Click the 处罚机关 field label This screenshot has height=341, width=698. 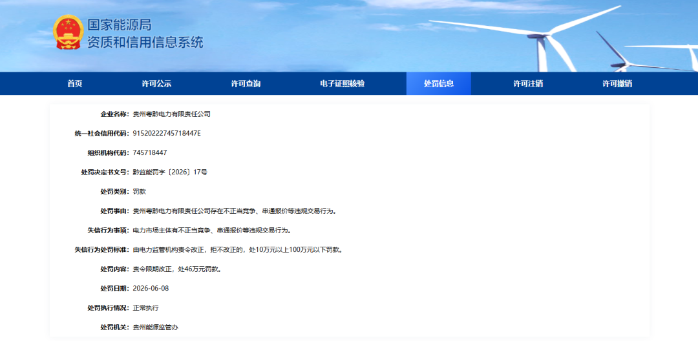(115, 327)
